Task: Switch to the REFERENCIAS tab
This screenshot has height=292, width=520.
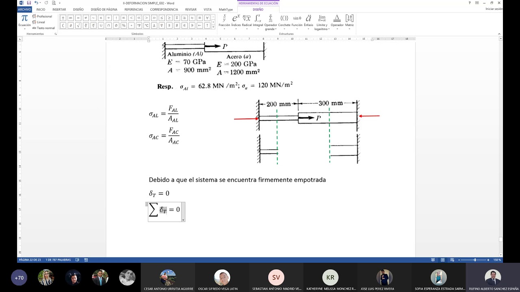Action: tap(134, 9)
